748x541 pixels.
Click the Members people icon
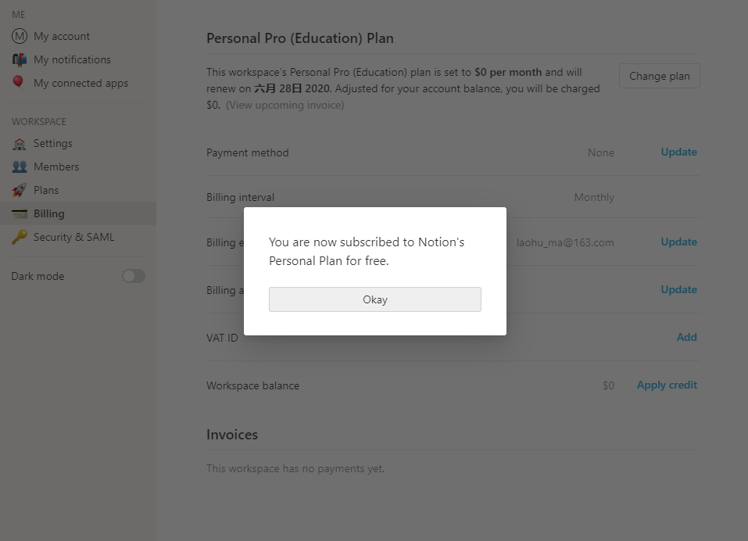[20, 167]
